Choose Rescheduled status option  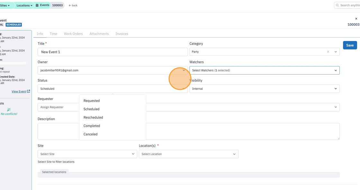[x=113, y=117]
